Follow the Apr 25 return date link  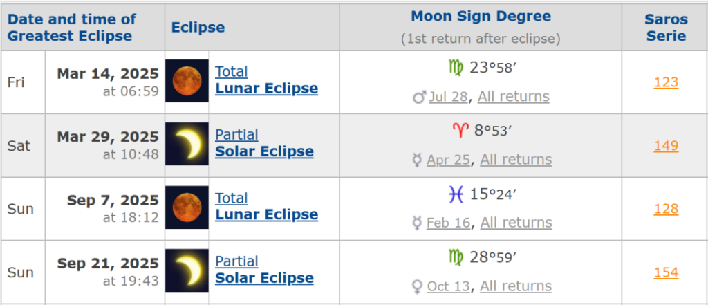coord(448,160)
